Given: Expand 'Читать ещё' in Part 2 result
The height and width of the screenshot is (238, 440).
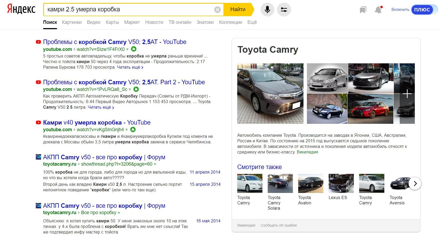Looking at the screenshot, I should pyautogui.click(x=101, y=107).
